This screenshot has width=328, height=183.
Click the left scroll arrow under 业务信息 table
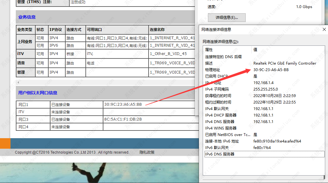click(19, 83)
